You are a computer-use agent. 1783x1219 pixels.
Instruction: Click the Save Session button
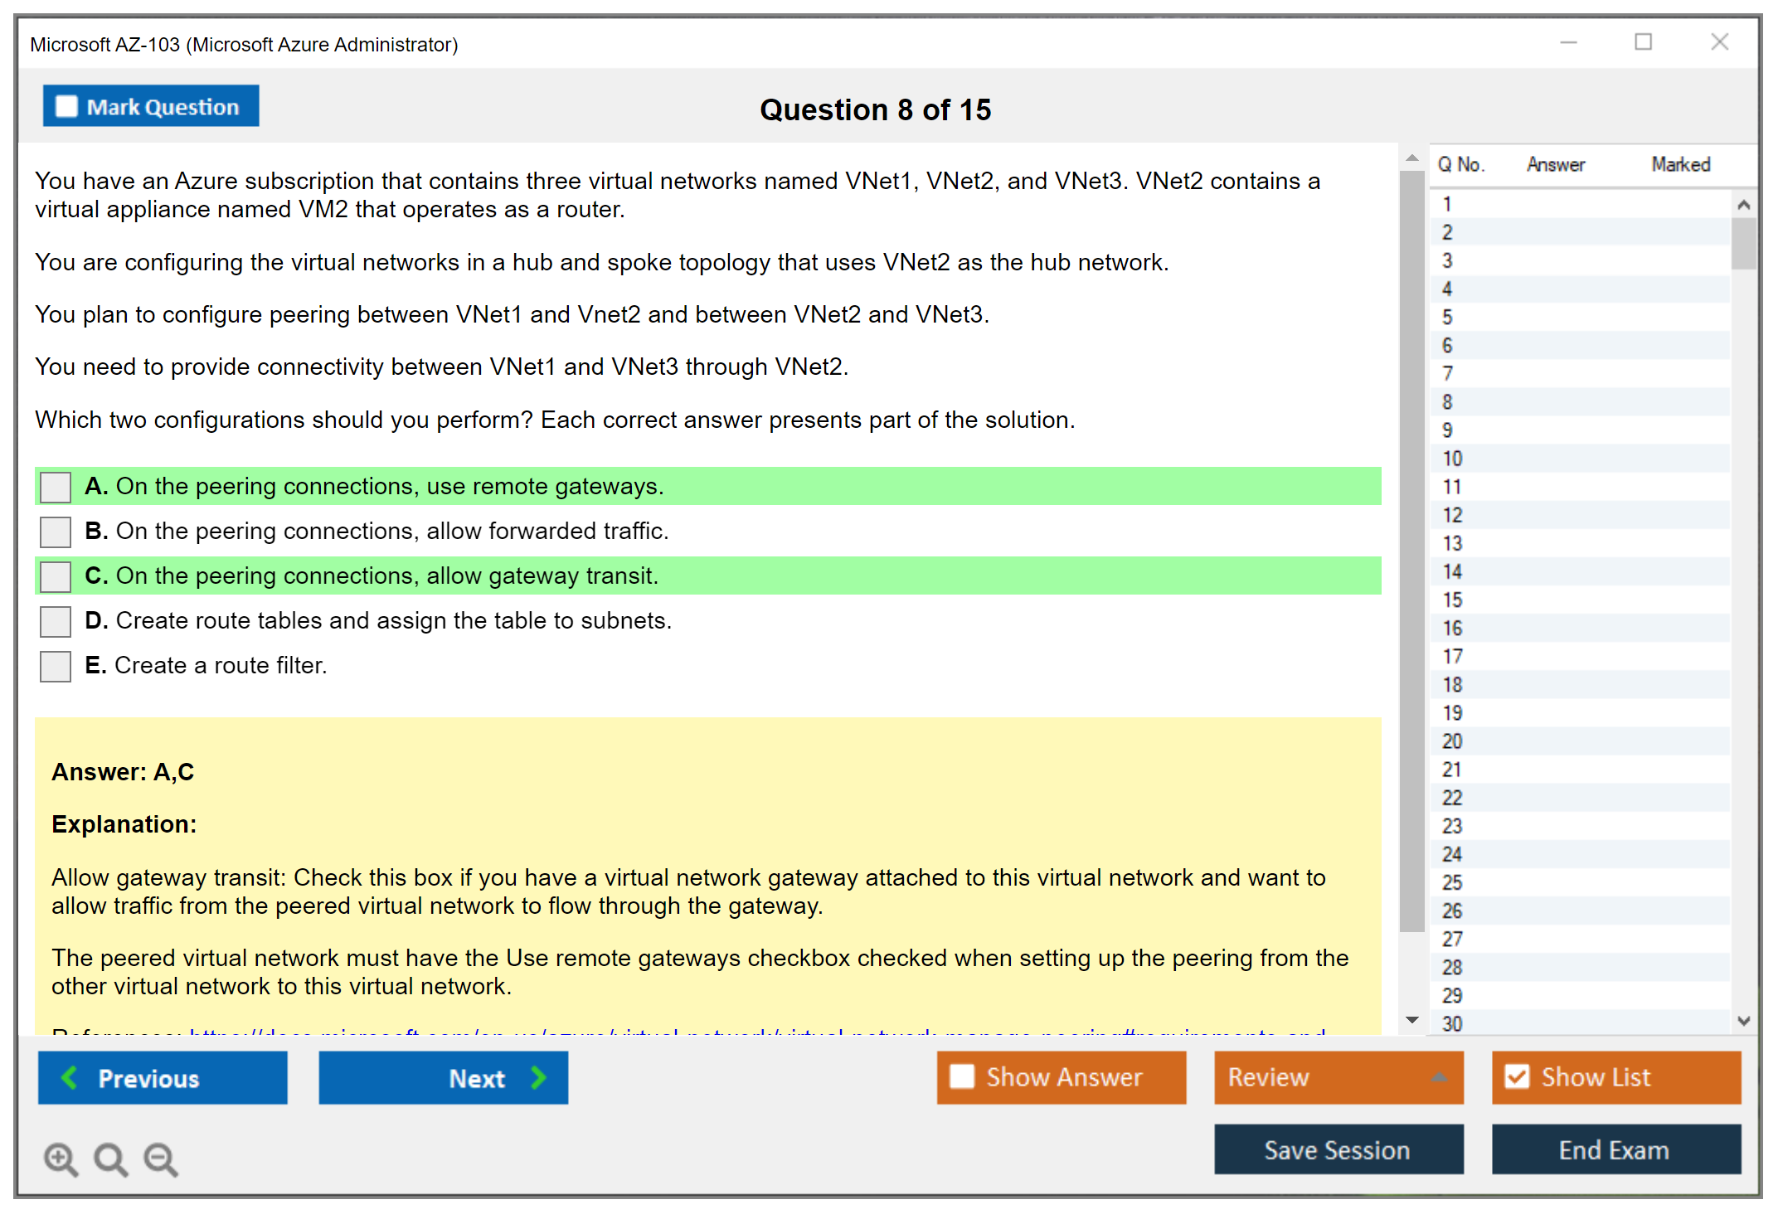[1338, 1149]
